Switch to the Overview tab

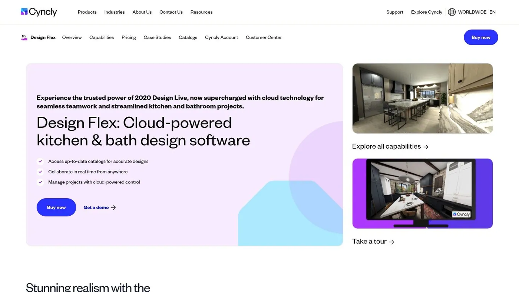[x=72, y=37]
